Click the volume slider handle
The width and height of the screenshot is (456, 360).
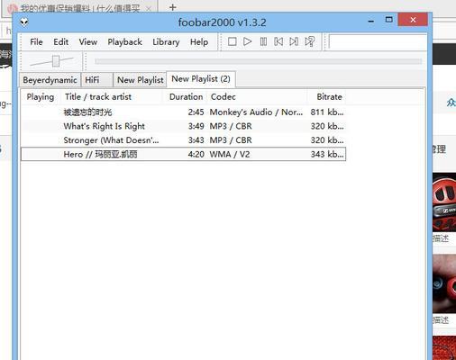coord(56,61)
